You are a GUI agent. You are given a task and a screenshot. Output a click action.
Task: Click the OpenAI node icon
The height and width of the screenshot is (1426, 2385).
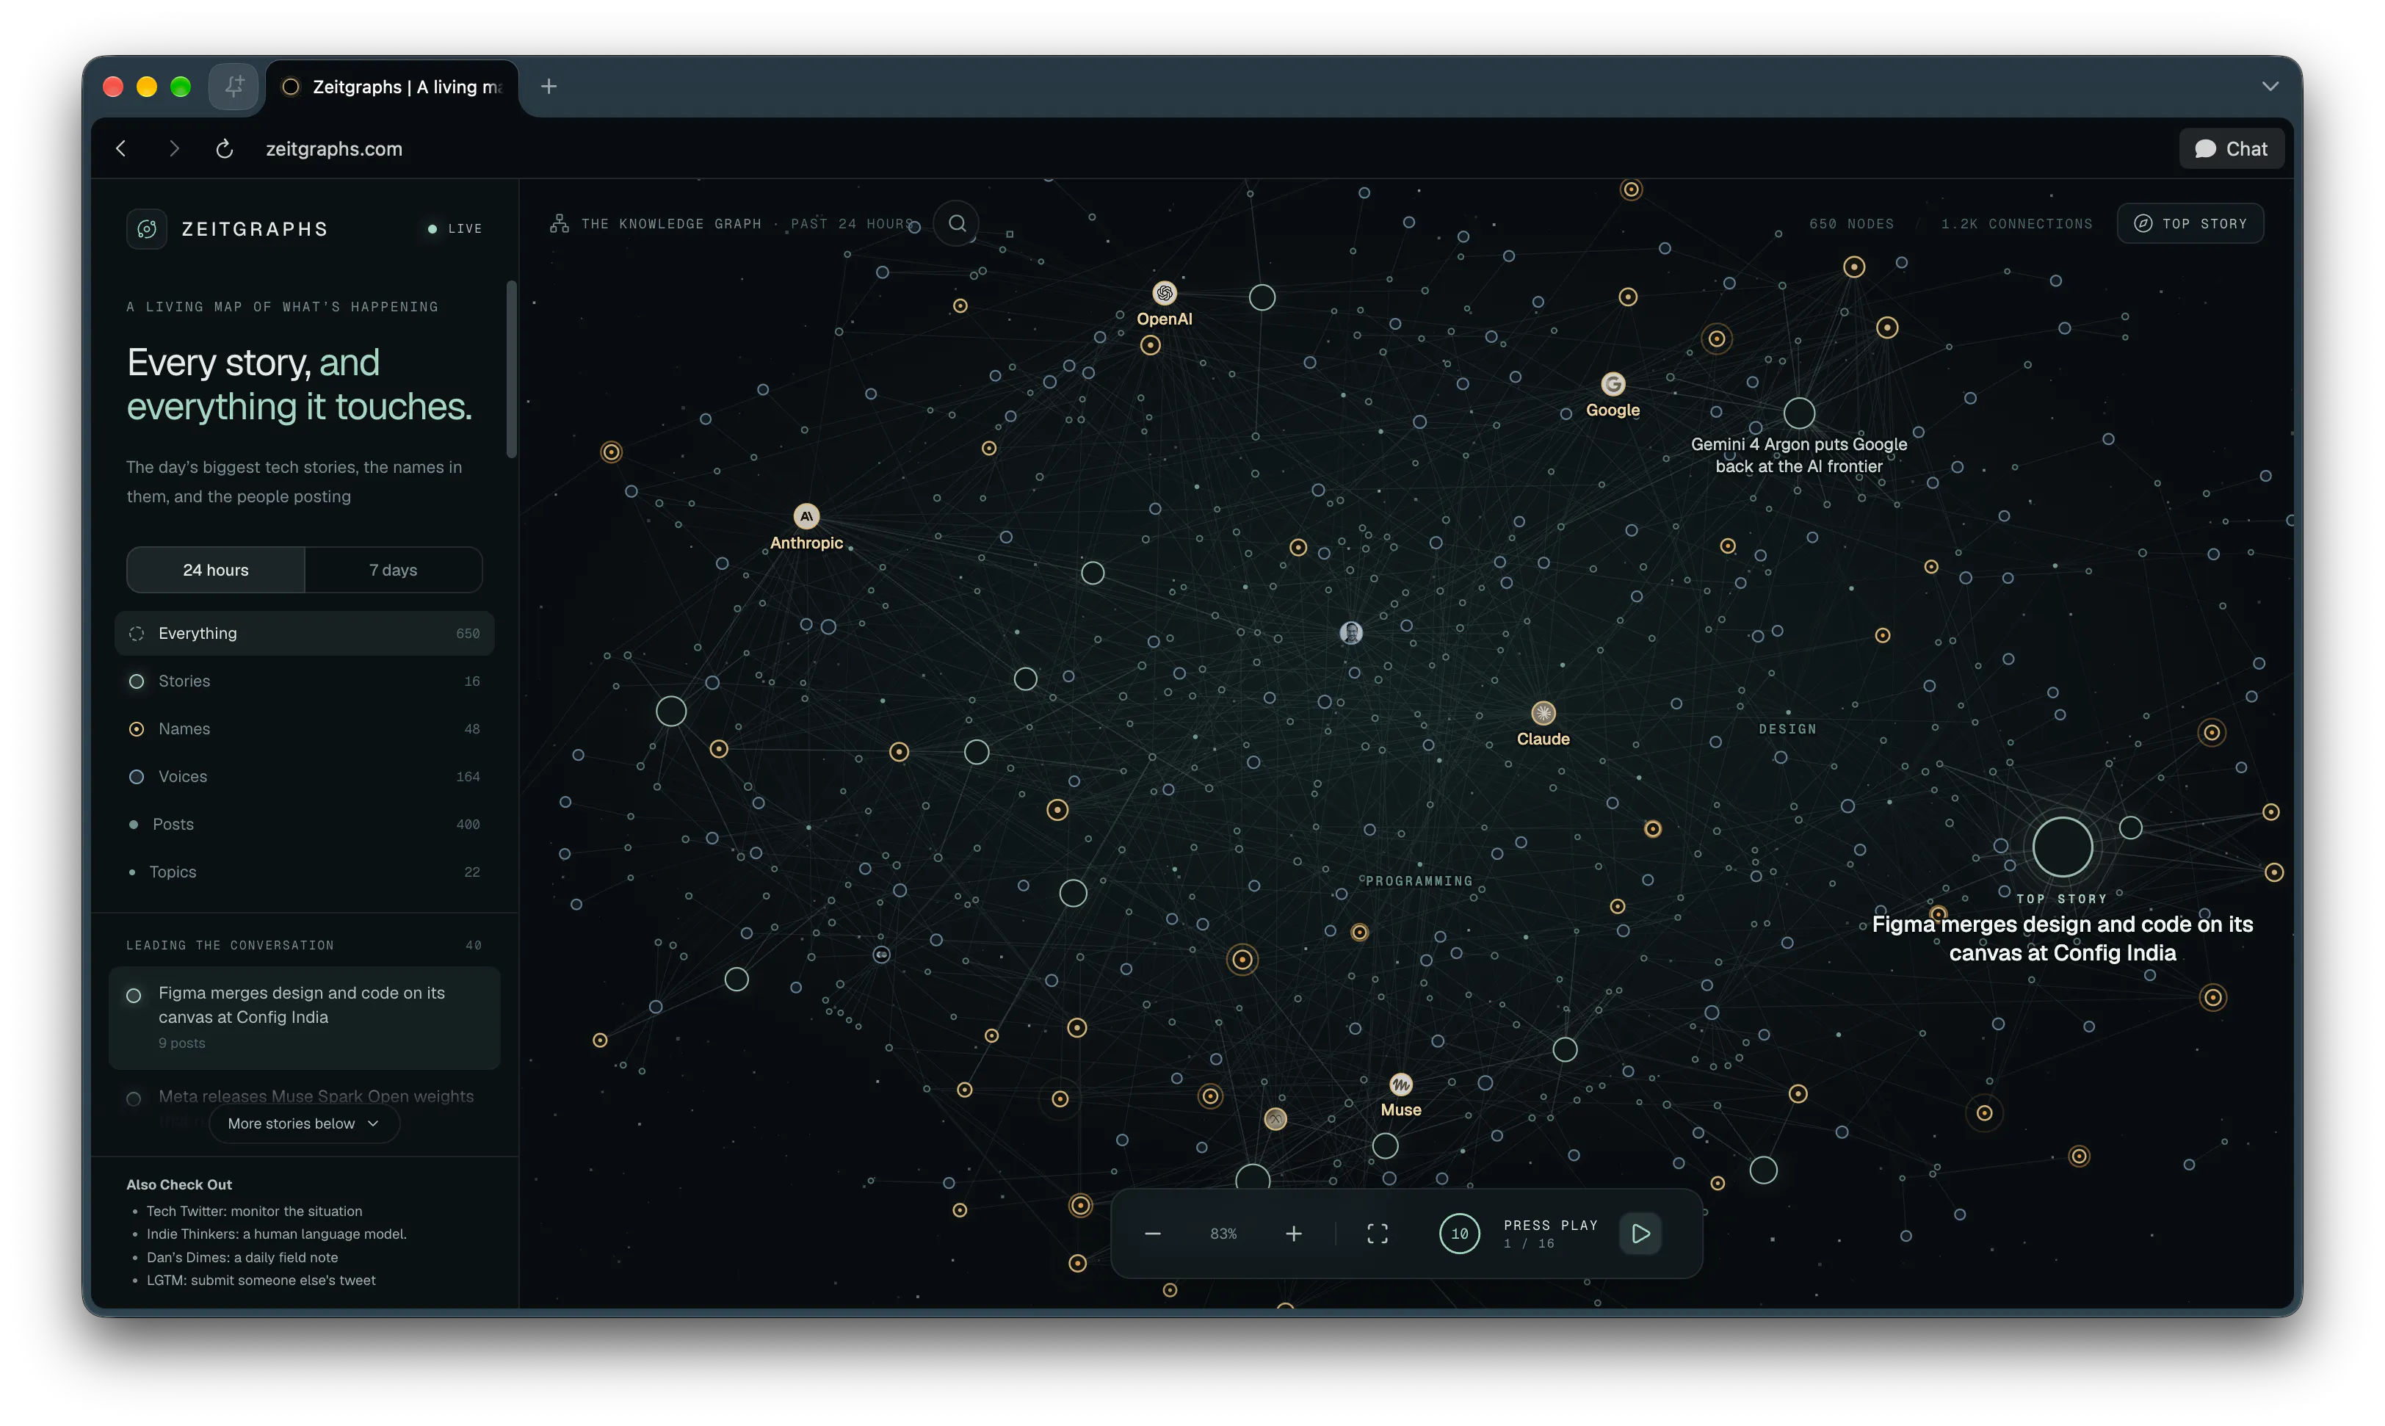point(1165,293)
